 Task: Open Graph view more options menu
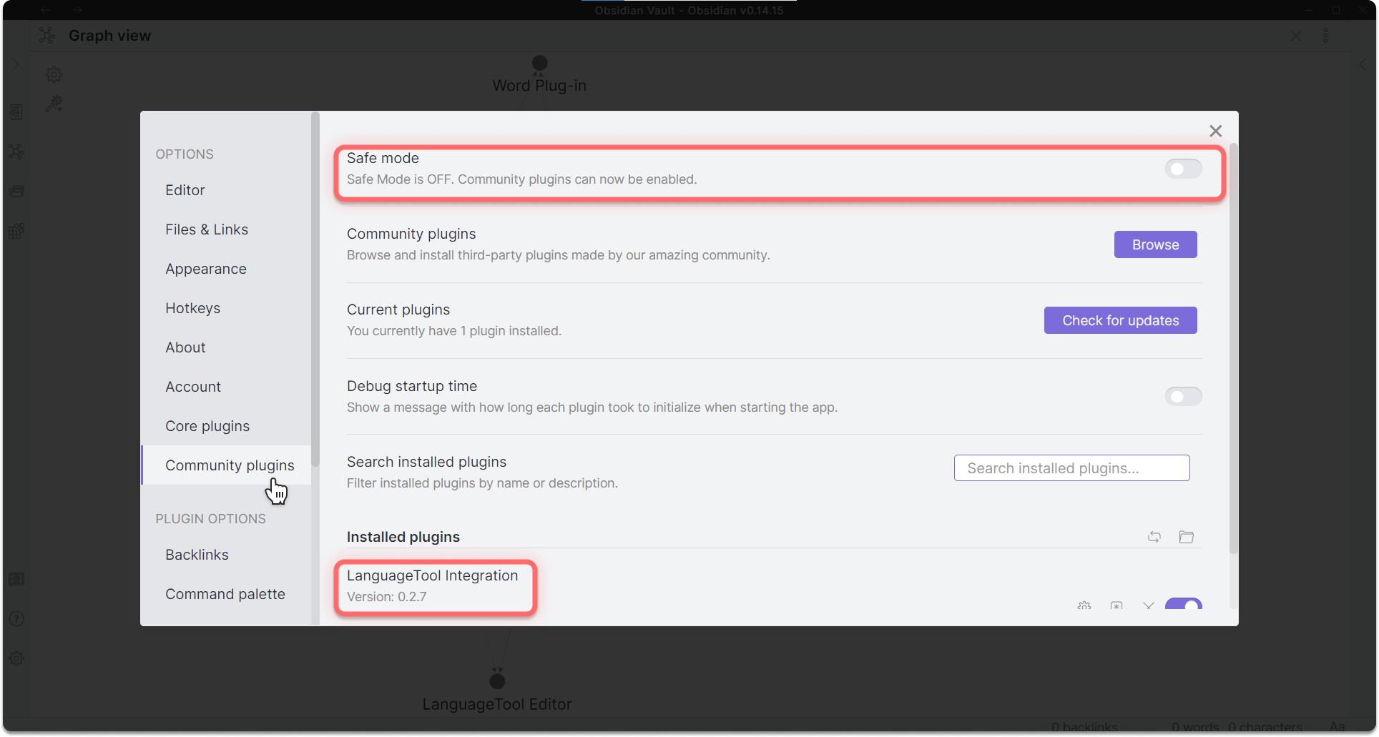click(x=1326, y=36)
